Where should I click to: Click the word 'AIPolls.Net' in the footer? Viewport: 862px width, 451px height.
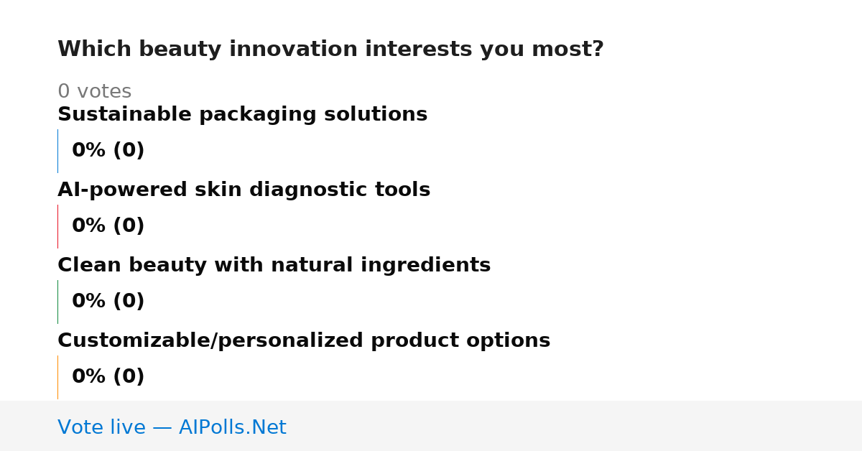click(232, 428)
